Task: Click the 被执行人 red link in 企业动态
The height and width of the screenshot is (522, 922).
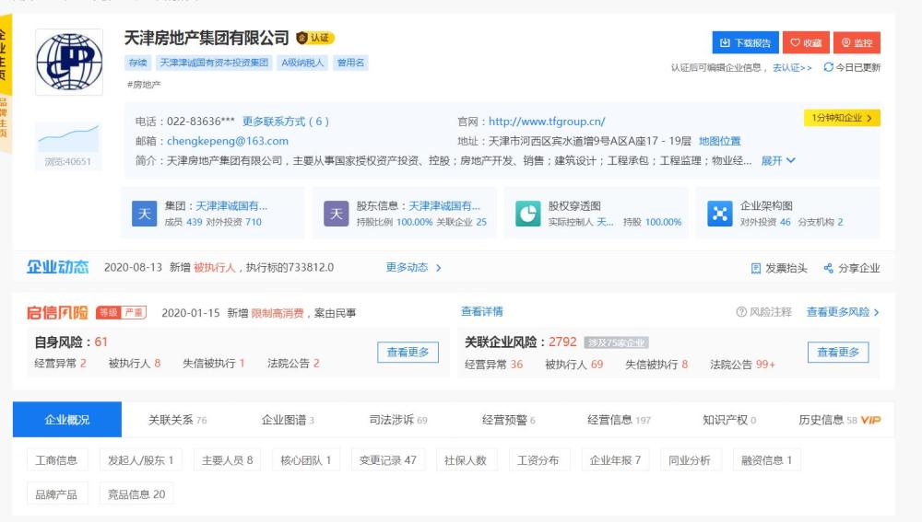Action: pos(215,268)
